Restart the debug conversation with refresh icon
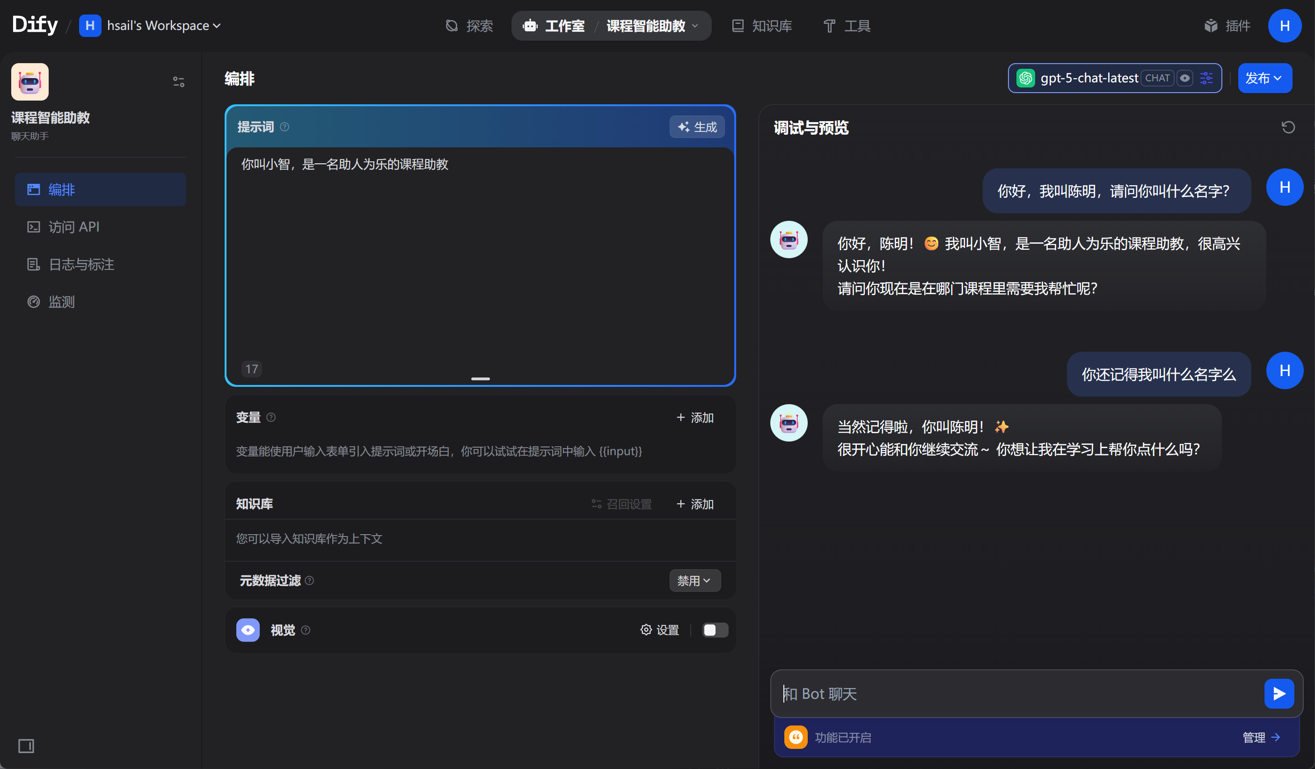Image resolution: width=1315 pixels, height=769 pixels. click(x=1288, y=127)
